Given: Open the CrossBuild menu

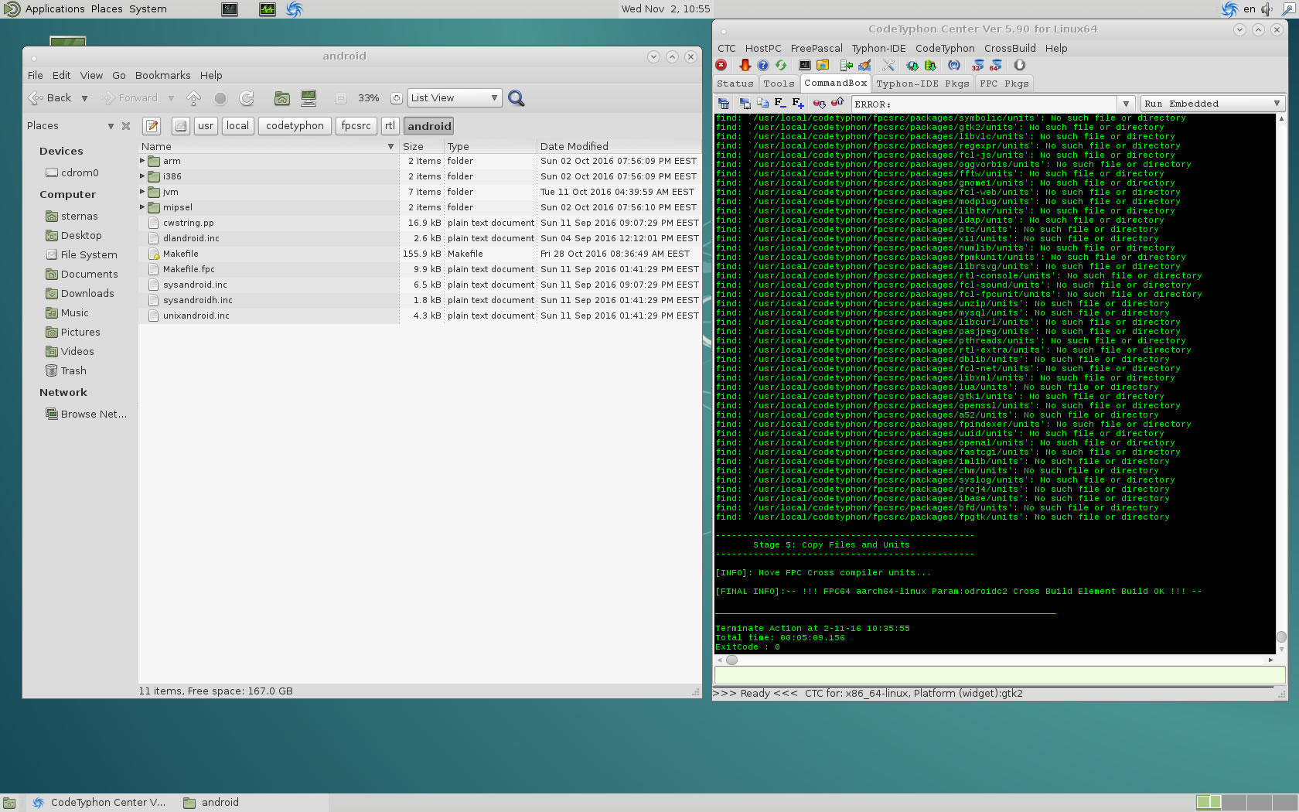Looking at the screenshot, I should tap(1010, 48).
